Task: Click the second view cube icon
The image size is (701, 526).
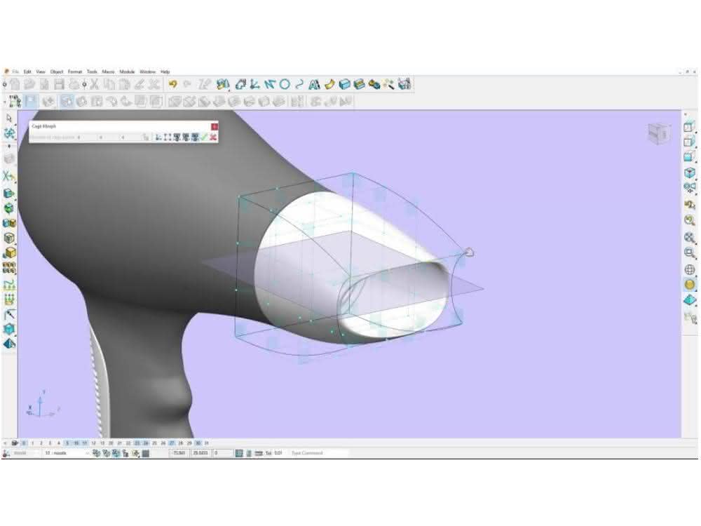Action: [689, 142]
